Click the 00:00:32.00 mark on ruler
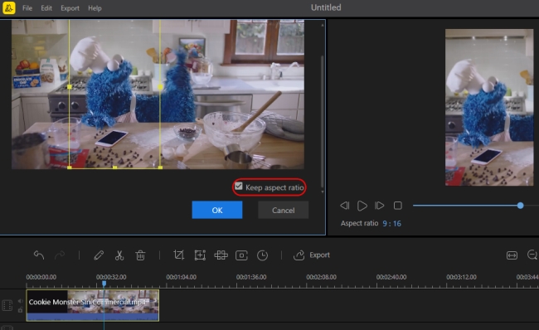 [x=111, y=277]
